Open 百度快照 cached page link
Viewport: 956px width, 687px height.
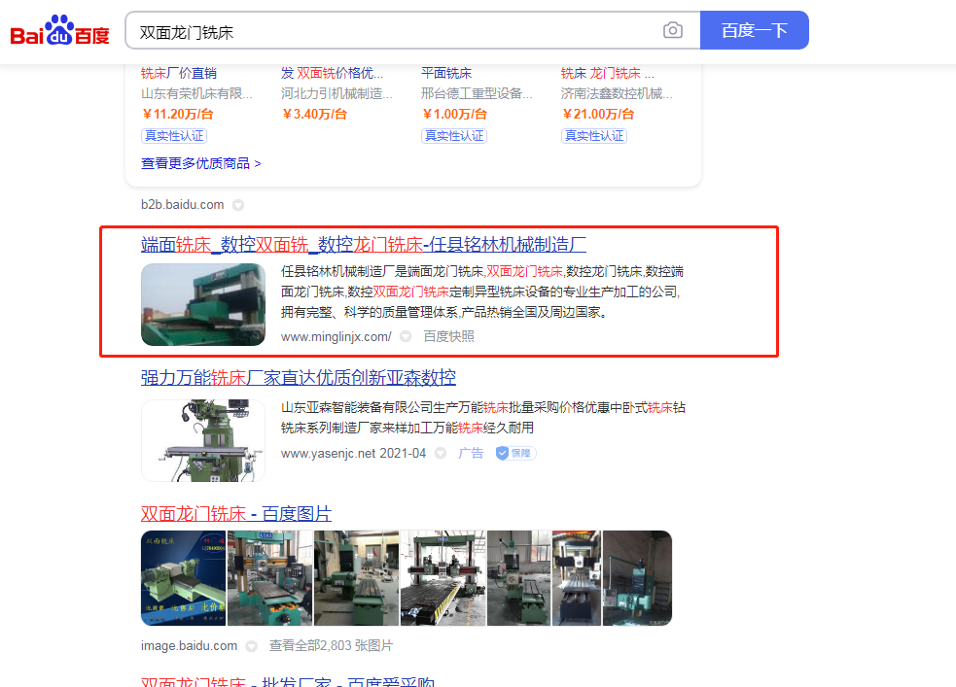[x=448, y=336]
